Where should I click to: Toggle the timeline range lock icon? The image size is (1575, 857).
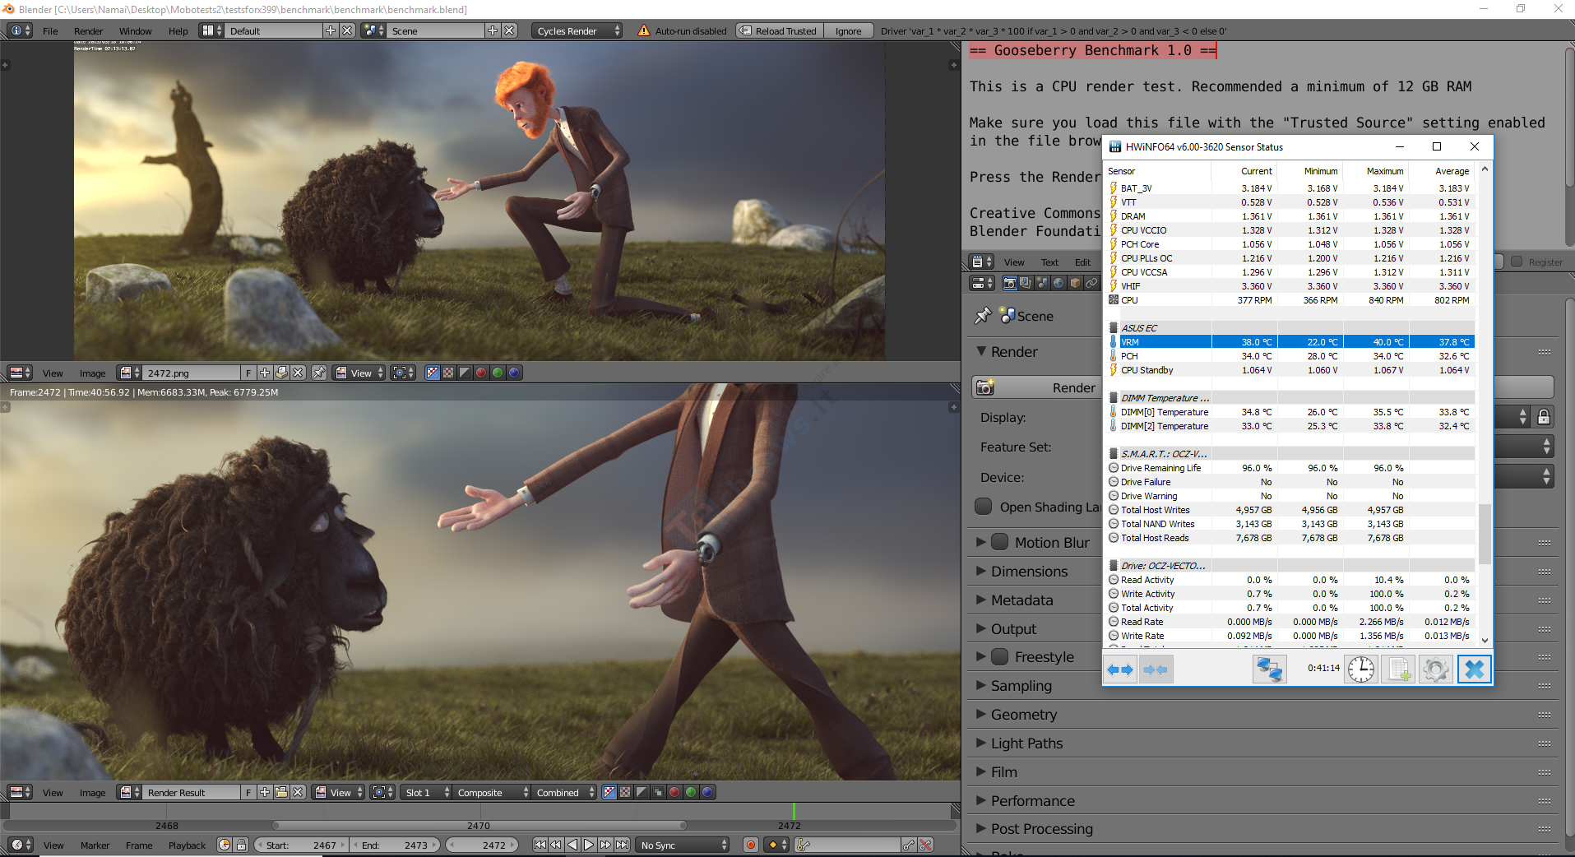tap(241, 845)
